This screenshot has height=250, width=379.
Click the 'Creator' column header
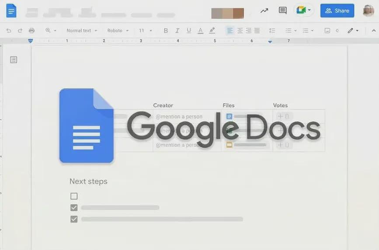pyautogui.click(x=163, y=106)
